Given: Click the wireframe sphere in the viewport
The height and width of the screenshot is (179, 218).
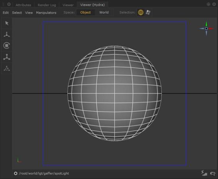Looking at the screenshot, I should pyautogui.click(x=114, y=94).
